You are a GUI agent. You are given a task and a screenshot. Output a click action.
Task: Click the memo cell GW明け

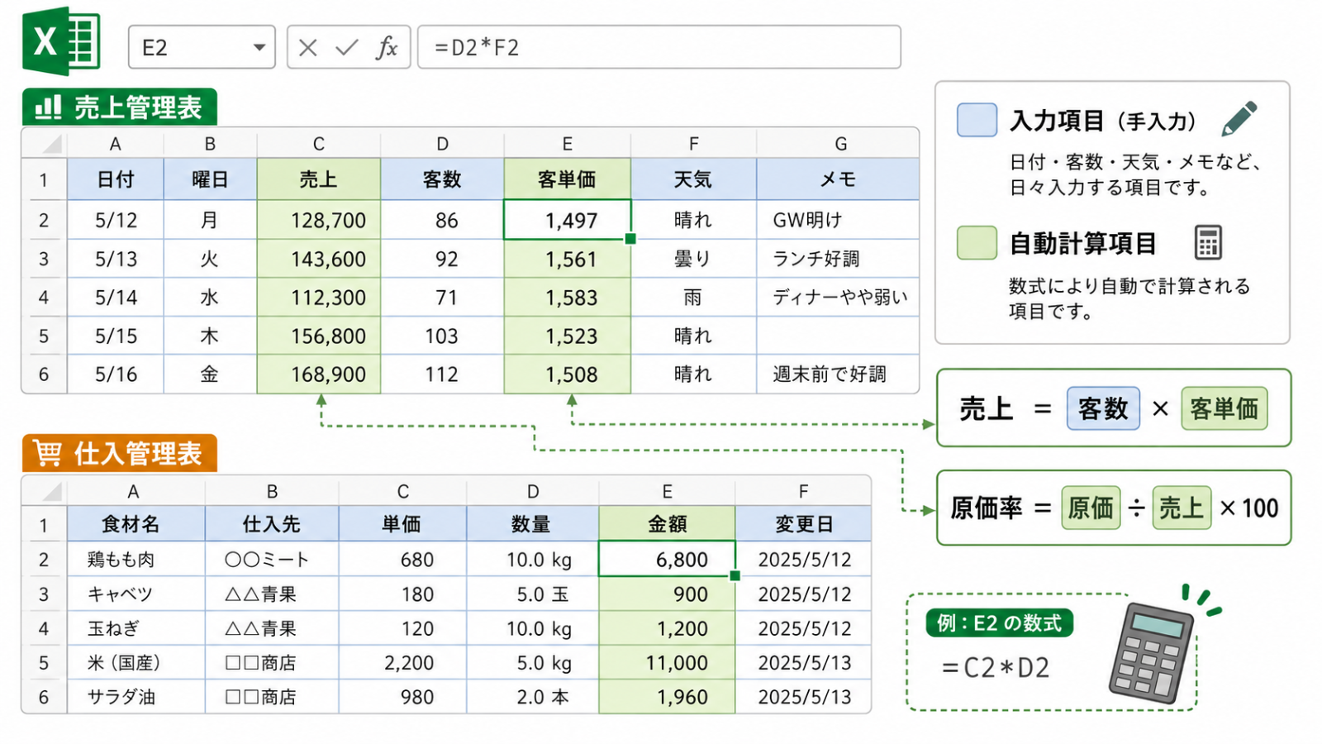pos(838,220)
